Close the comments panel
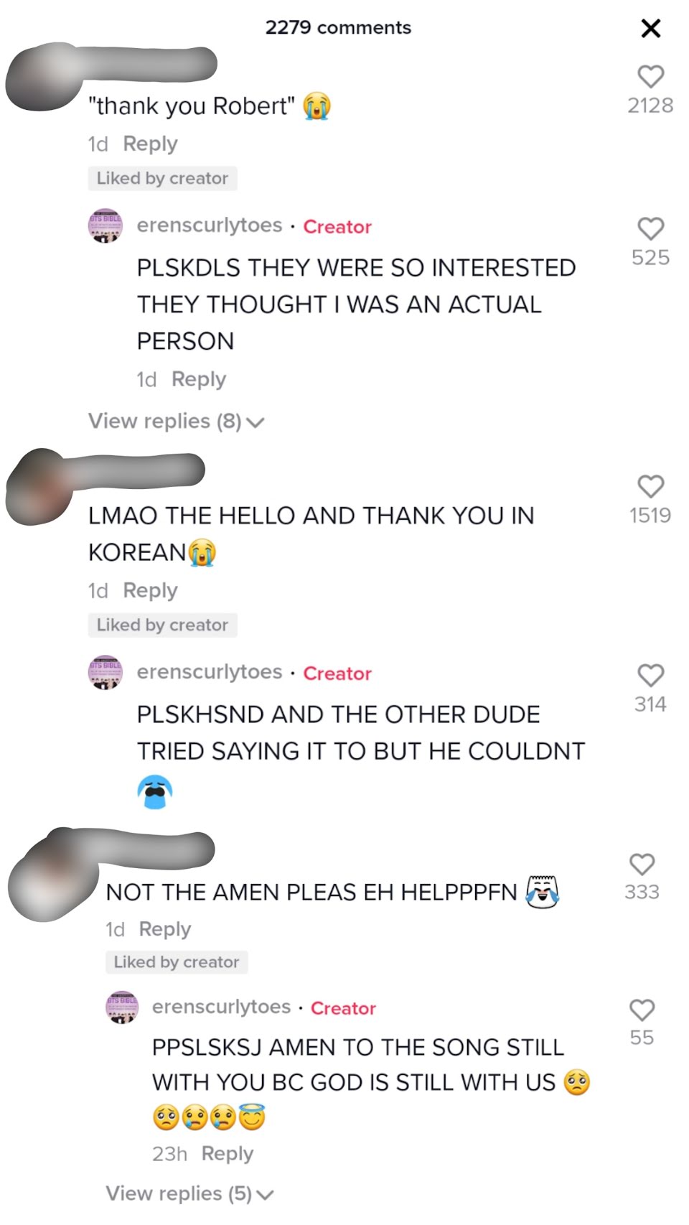 coord(650,28)
